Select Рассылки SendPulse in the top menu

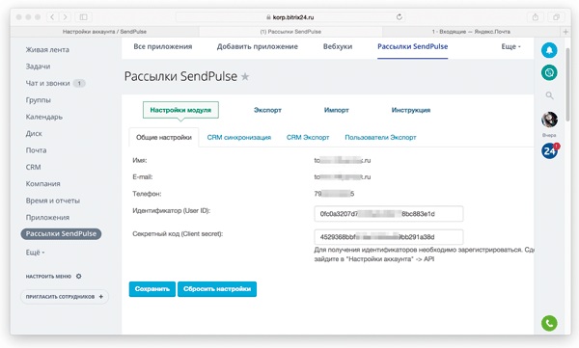[412, 46]
